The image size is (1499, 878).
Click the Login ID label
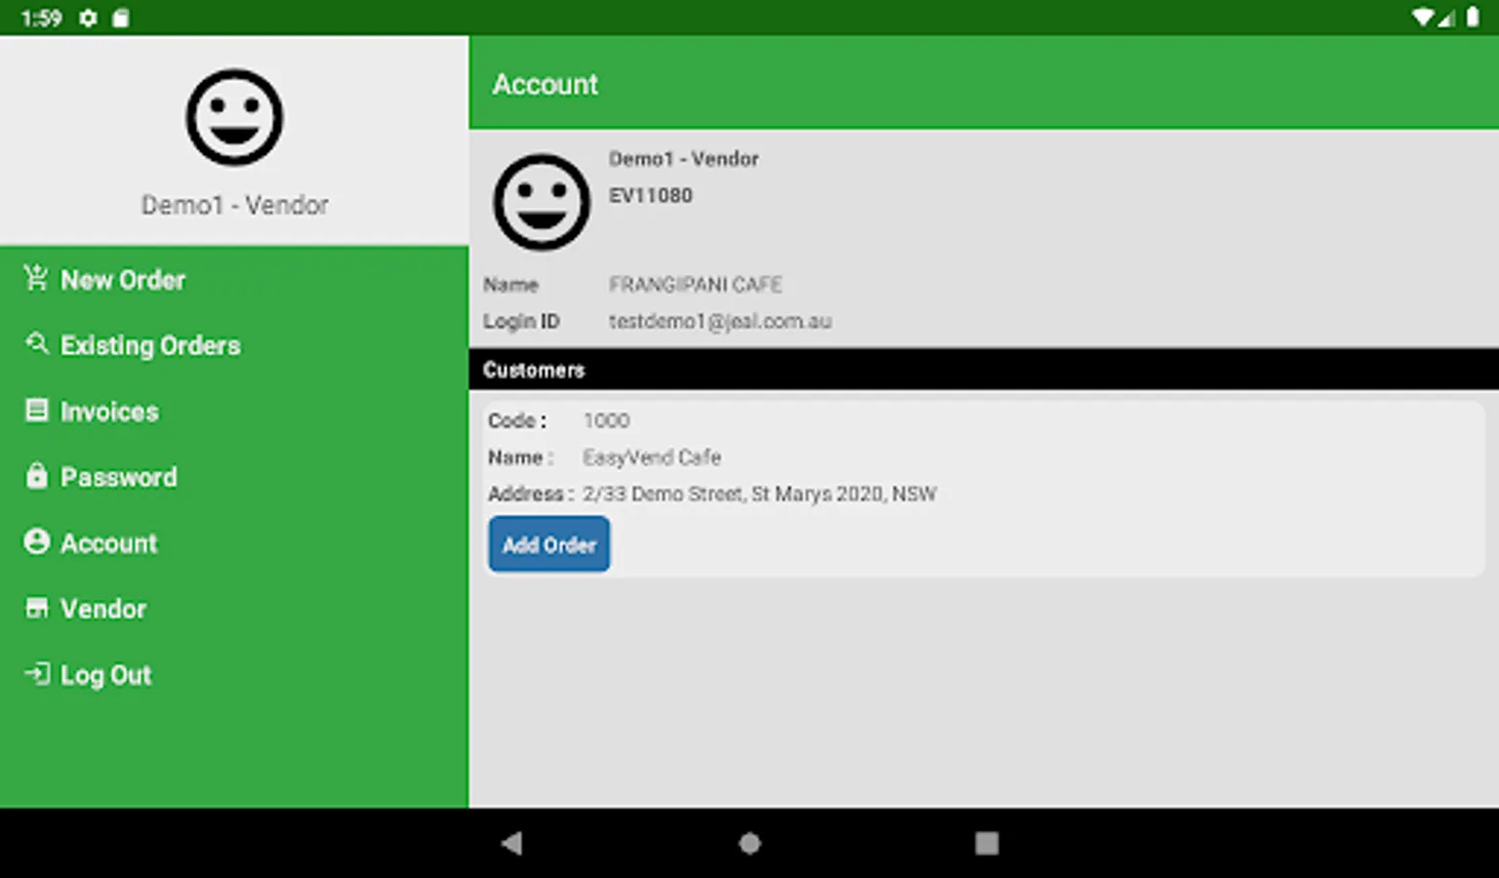(x=521, y=321)
